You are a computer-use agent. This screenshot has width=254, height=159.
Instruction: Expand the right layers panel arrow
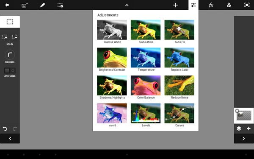[244, 138]
